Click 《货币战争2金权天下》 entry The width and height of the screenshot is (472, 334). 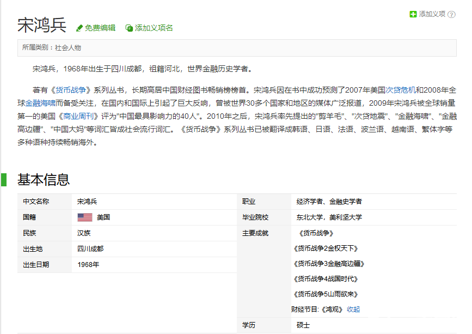[x=326, y=248]
